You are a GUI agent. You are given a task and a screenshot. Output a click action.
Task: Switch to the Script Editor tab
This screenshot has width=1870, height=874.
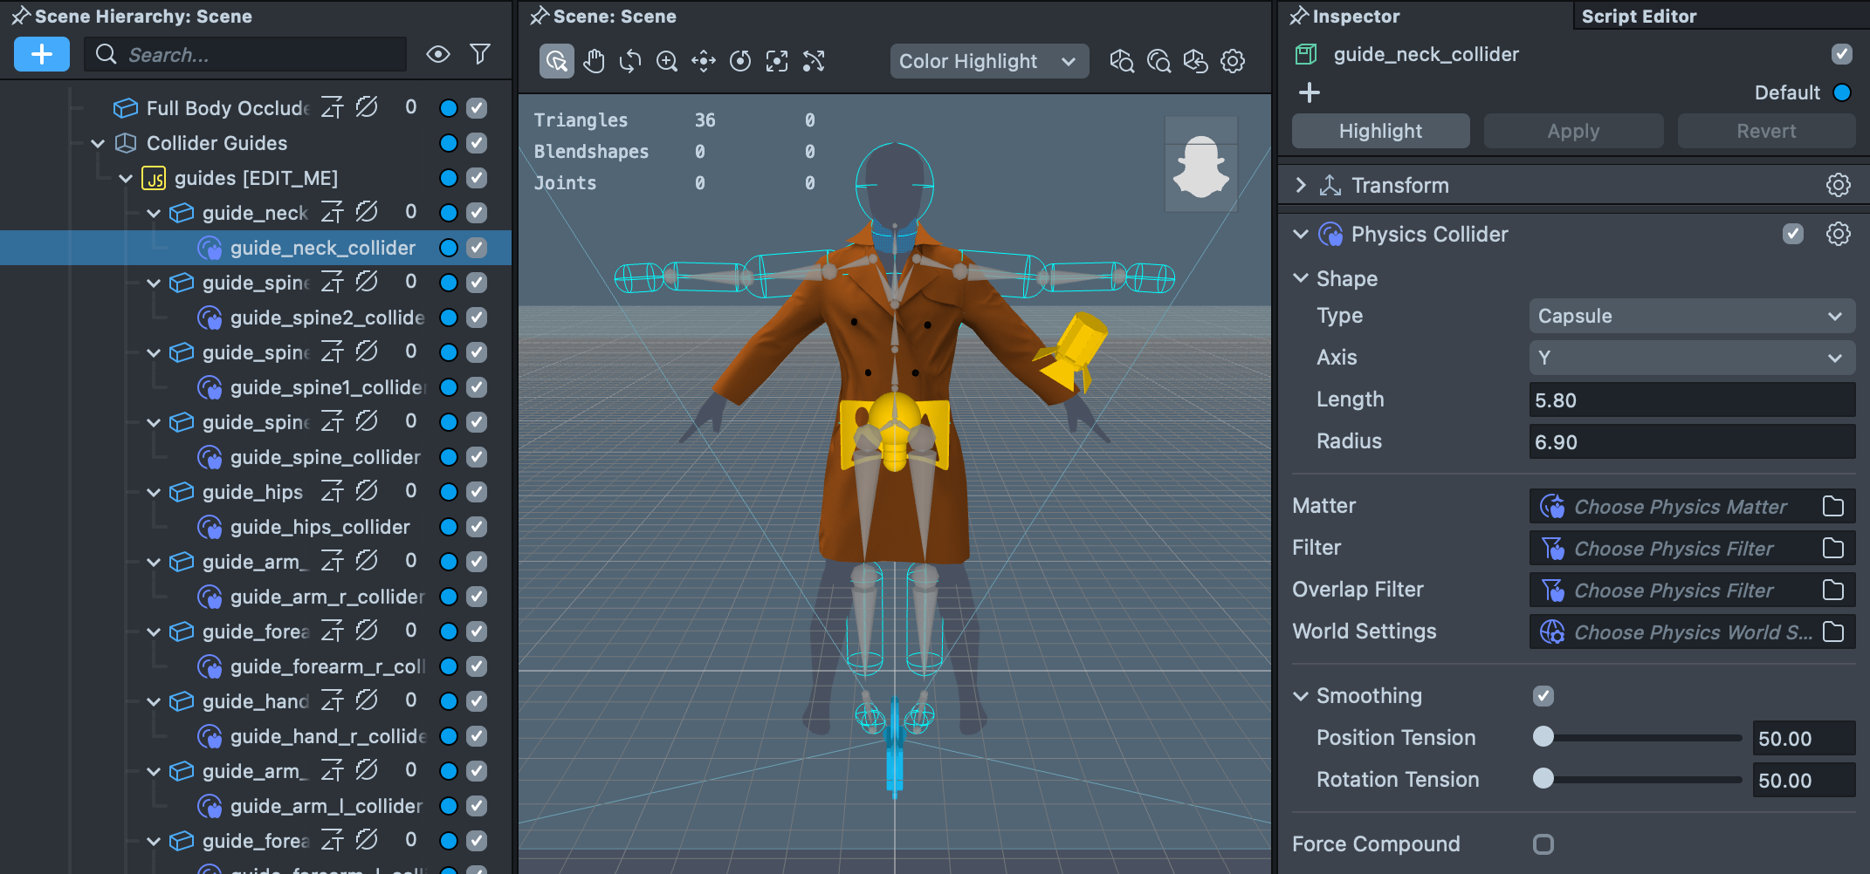[x=1639, y=17]
